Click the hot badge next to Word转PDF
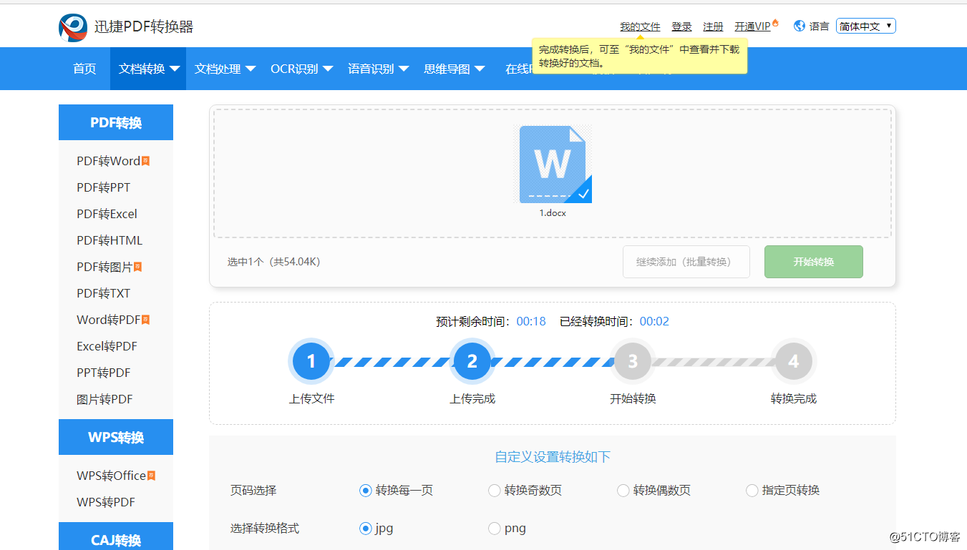The image size is (967, 550). click(x=145, y=320)
